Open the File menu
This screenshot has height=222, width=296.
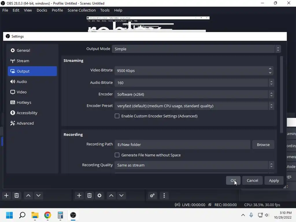(5, 10)
